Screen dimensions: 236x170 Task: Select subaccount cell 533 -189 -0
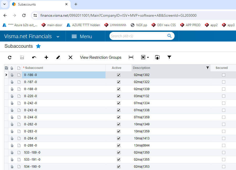[64, 153]
